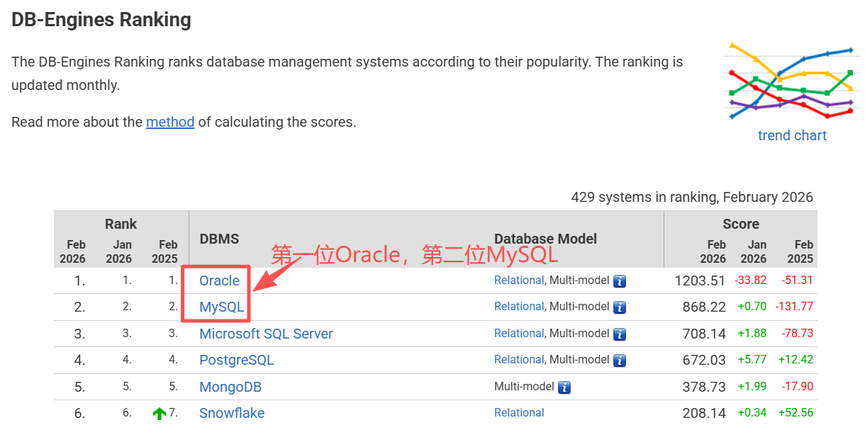Open the MySQL database link
Viewport: 865px width, 425px height.
[x=221, y=307]
